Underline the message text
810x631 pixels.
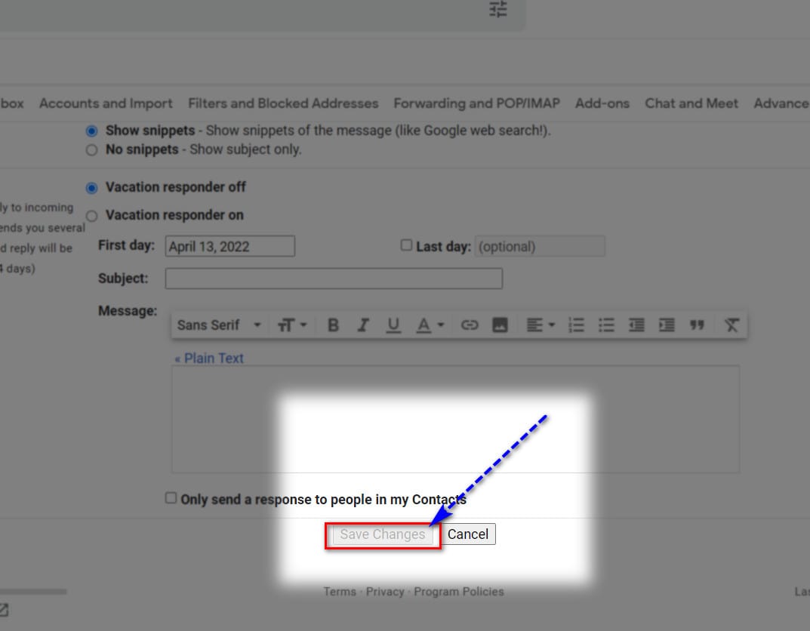point(393,325)
